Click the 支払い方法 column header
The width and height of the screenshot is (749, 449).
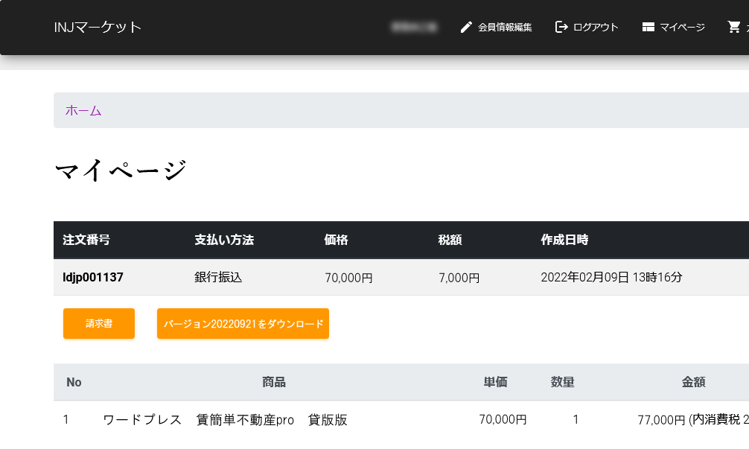click(x=224, y=241)
